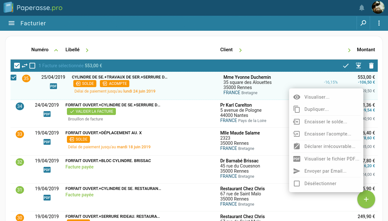Expand sorting on the Client column
This screenshot has height=221, width=388.
point(240,50)
